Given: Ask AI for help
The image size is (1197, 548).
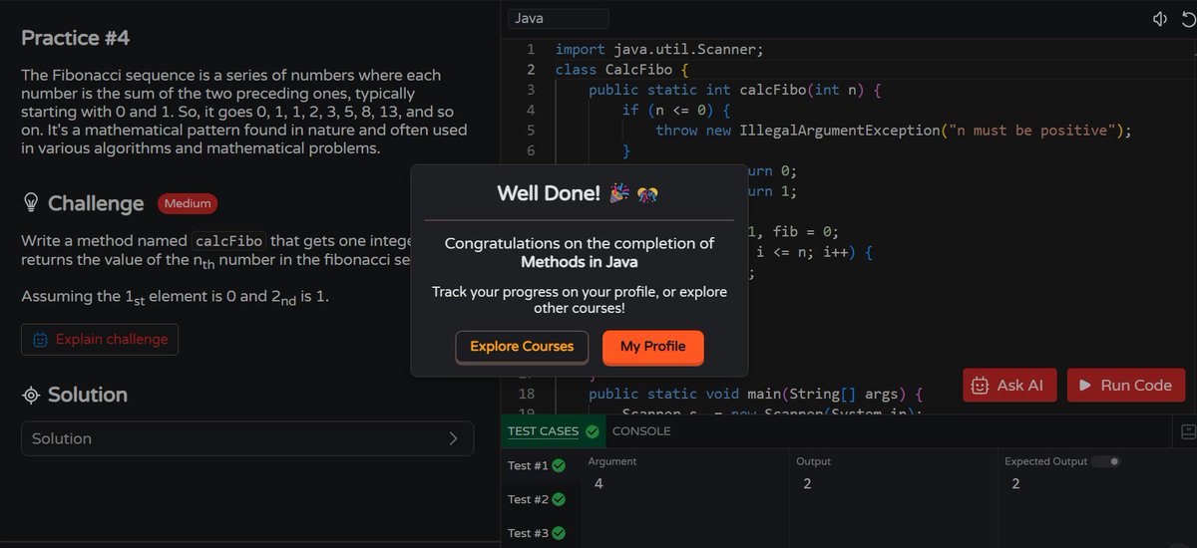Looking at the screenshot, I should tap(1008, 386).
